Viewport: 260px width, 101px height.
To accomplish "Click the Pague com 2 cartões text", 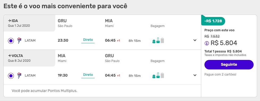I will 220,74.
